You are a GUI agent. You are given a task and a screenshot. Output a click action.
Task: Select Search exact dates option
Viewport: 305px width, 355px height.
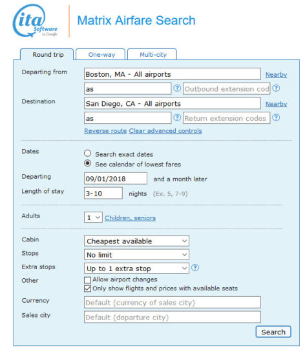click(87, 154)
